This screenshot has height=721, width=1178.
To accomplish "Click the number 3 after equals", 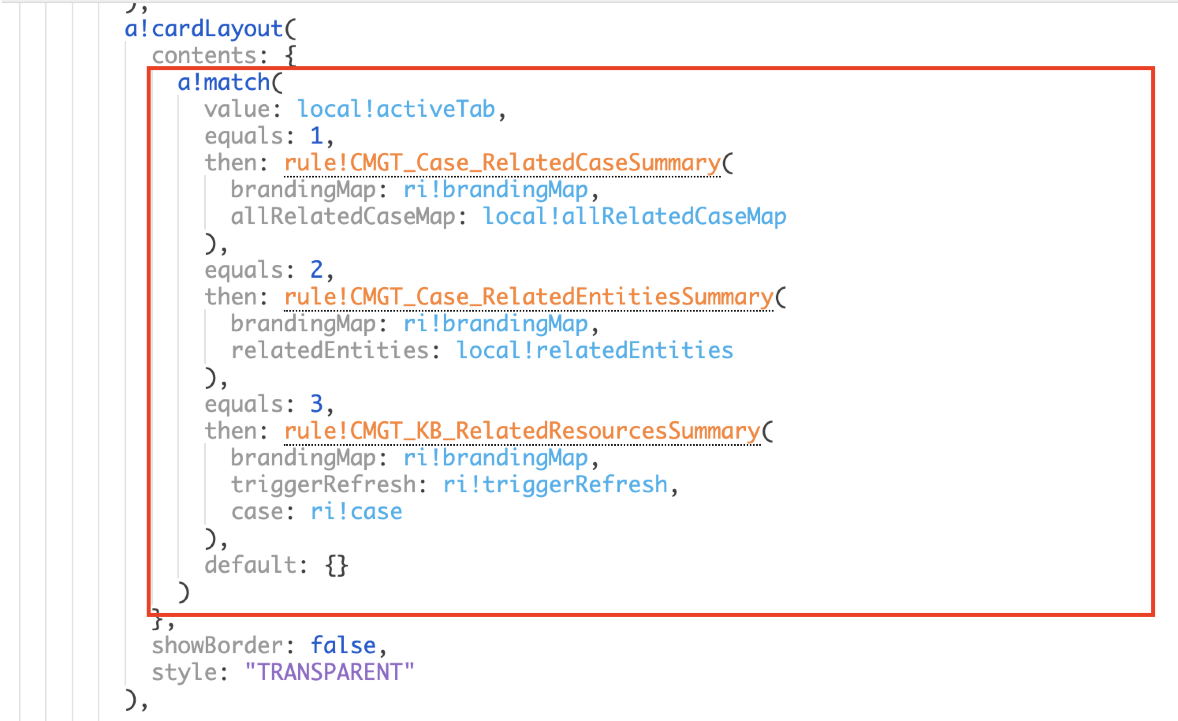I will pyautogui.click(x=316, y=404).
